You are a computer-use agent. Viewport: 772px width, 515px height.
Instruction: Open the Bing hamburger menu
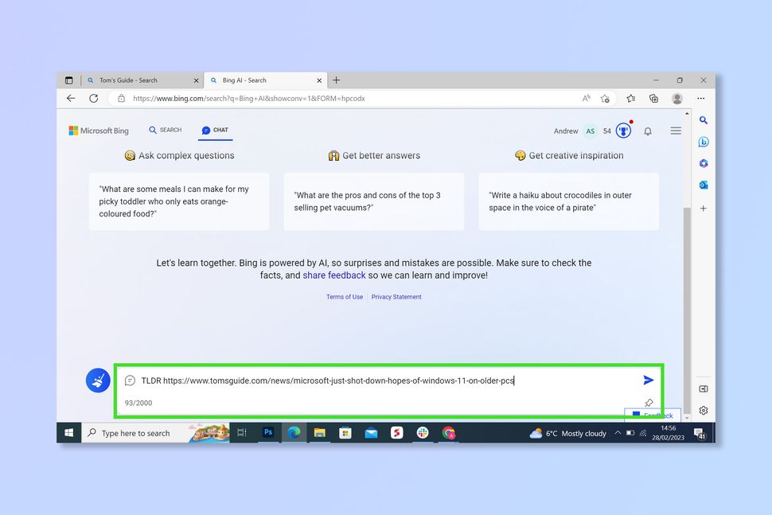(676, 131)
